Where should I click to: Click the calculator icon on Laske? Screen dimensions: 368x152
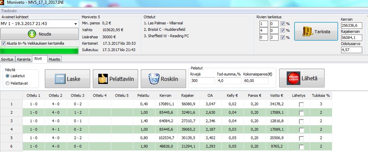click(60, 79)
